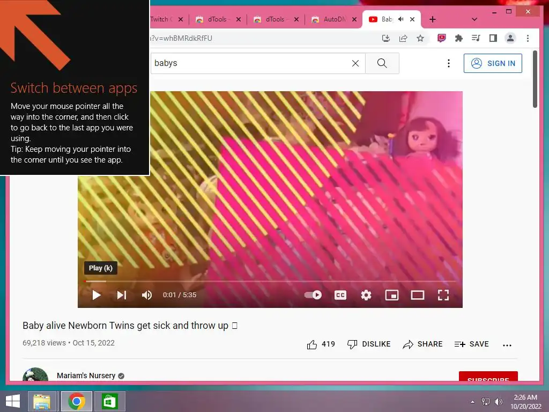Switch to theater mode

[417, 295]
